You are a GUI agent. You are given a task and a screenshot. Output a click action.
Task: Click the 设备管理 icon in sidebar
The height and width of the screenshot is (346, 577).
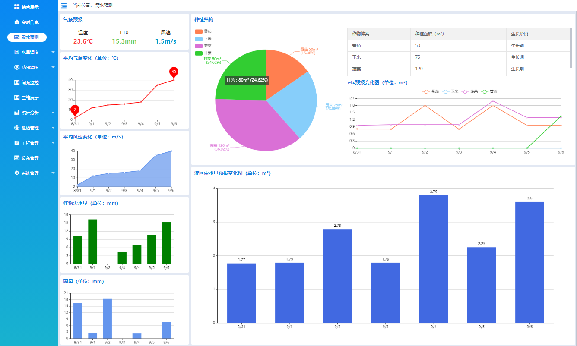17,158
